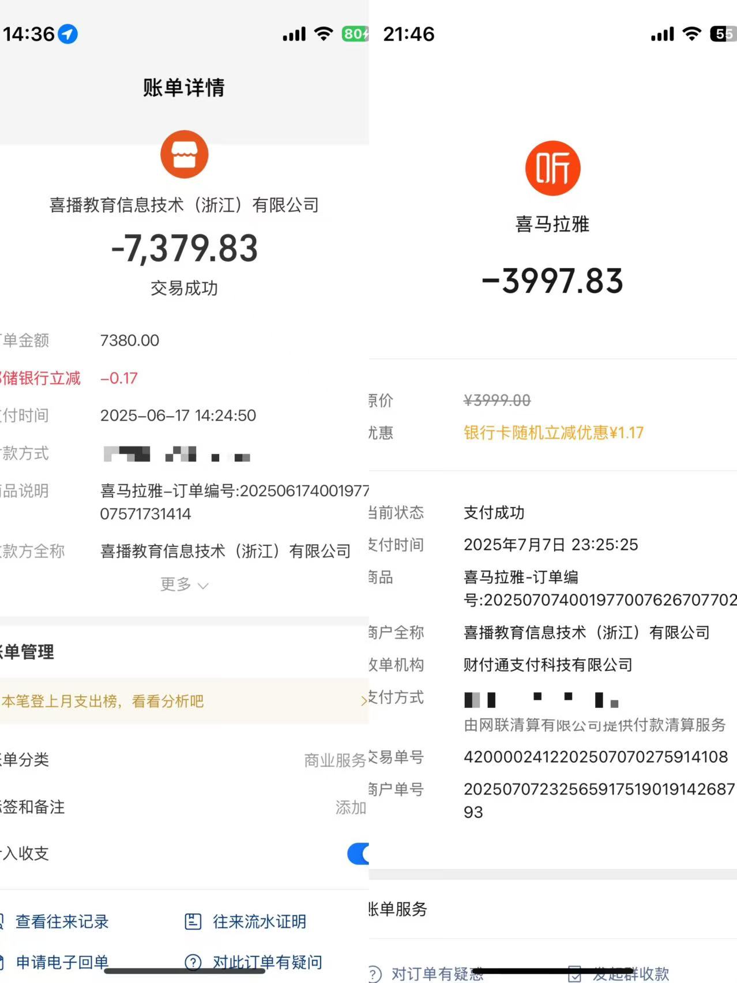Tap the battery icon showing 55

point(723,34)
